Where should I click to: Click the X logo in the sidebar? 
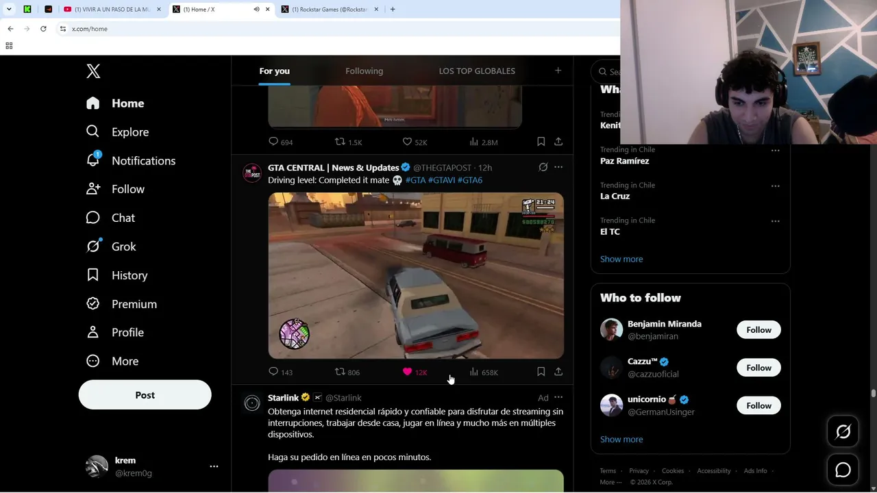pos(93,71)
